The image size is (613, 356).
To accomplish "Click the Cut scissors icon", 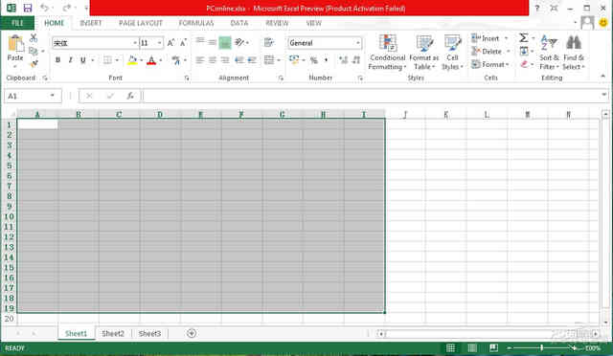I will click(x=34, y=38).
